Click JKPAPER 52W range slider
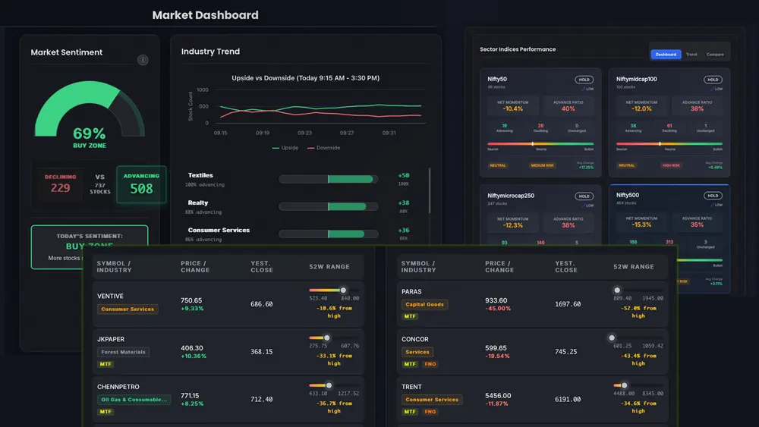This screenshot has width=759, height=427. pos(334,338)
